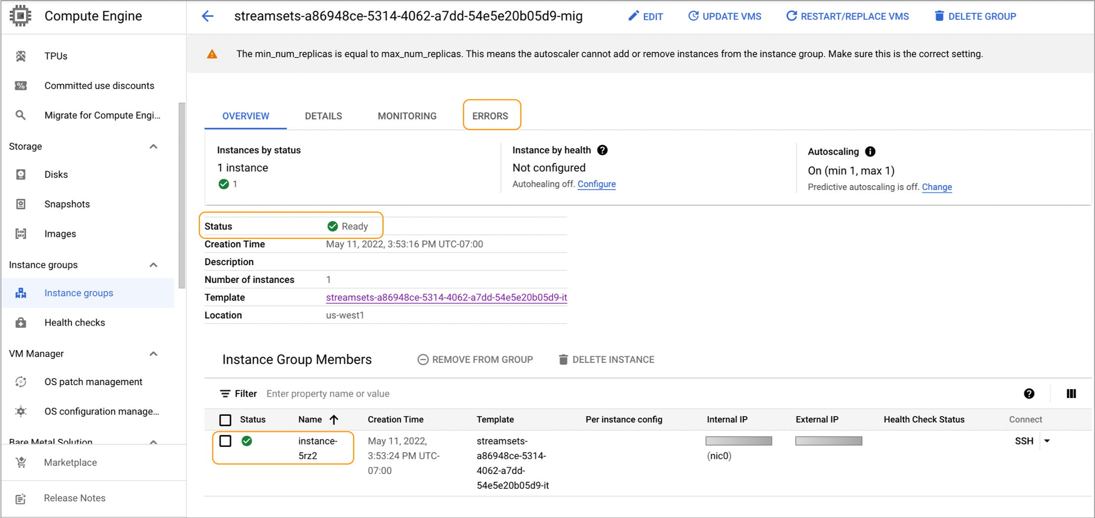The image size is (1095, 518).
Task: Click the Migrate for Compute Engine search icon
Action: (21, 115)
